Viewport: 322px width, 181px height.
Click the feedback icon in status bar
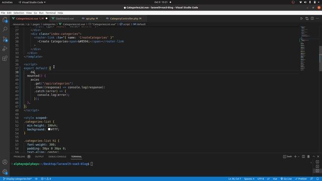(311, 179)
